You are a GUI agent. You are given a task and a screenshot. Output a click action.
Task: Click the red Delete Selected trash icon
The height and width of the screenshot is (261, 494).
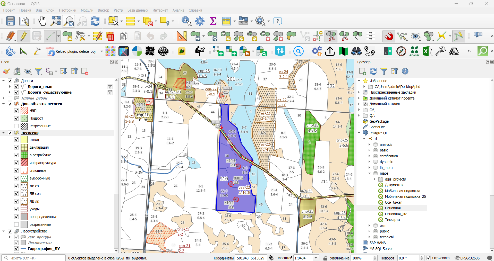pyautogui.click(x=110, y=36)
